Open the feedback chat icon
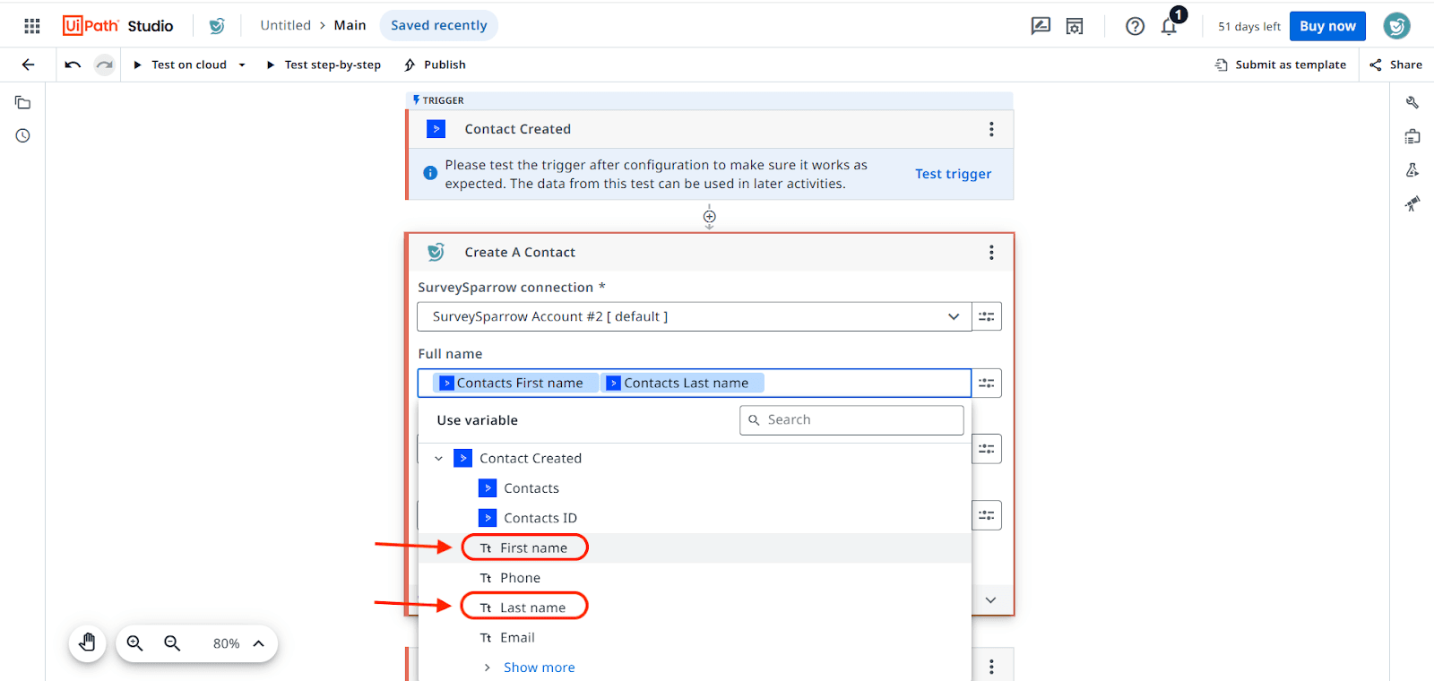Screen dimensions: 1434x681 1041,26
